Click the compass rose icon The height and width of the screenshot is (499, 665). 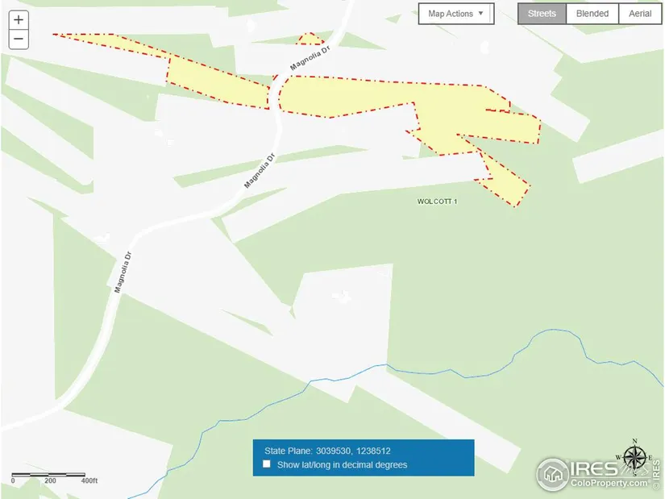[635, 458]
